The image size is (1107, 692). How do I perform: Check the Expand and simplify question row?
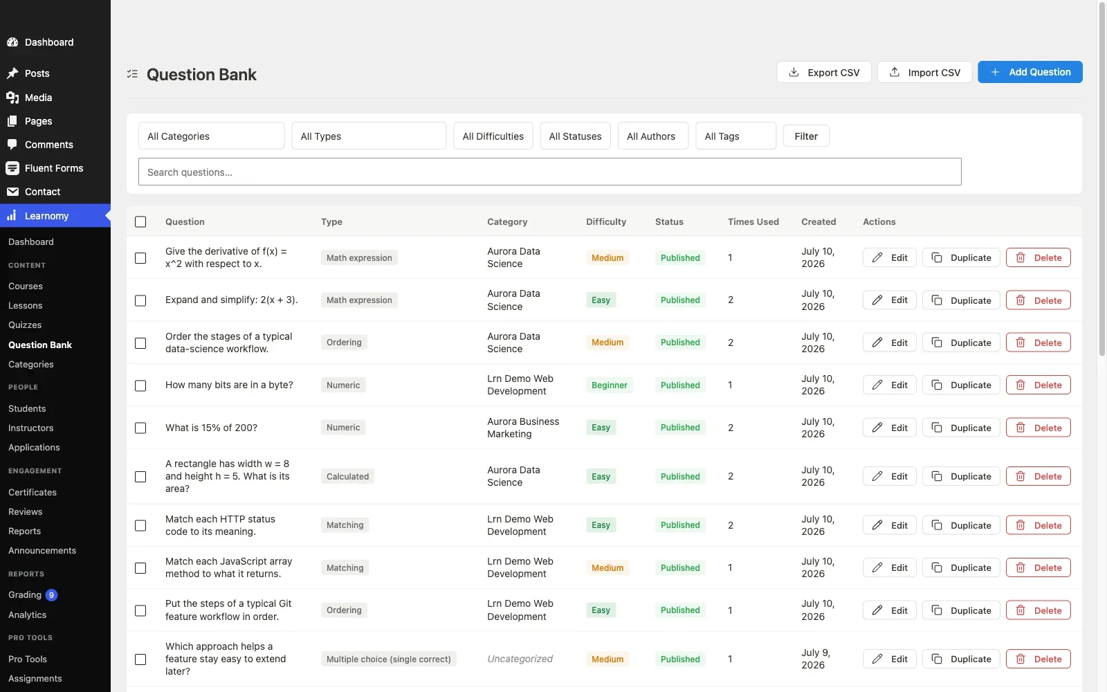140,300
